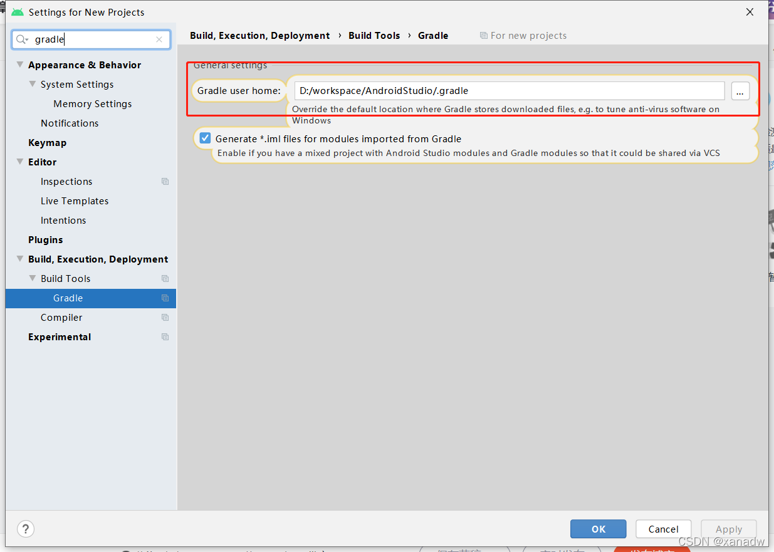Click the Gradle user home label
Viewport: 774px width, 552px height.
(239, 91)
